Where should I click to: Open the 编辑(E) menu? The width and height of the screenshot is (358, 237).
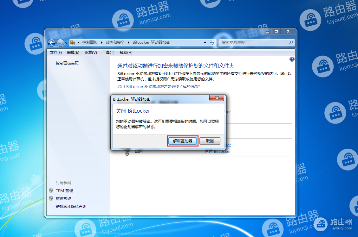click(73, 53)
